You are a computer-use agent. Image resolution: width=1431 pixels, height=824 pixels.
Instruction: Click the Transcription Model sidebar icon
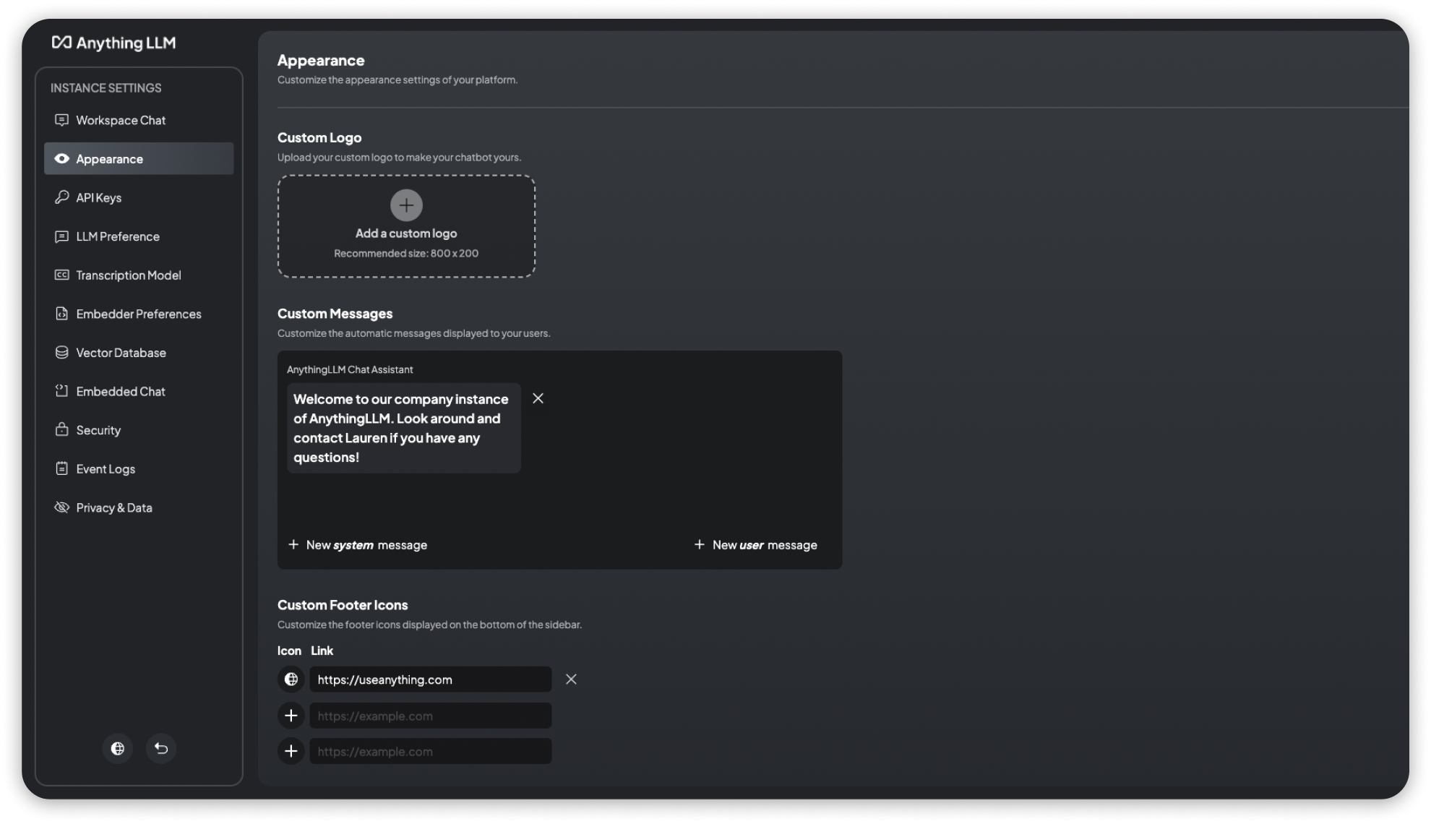61,275
